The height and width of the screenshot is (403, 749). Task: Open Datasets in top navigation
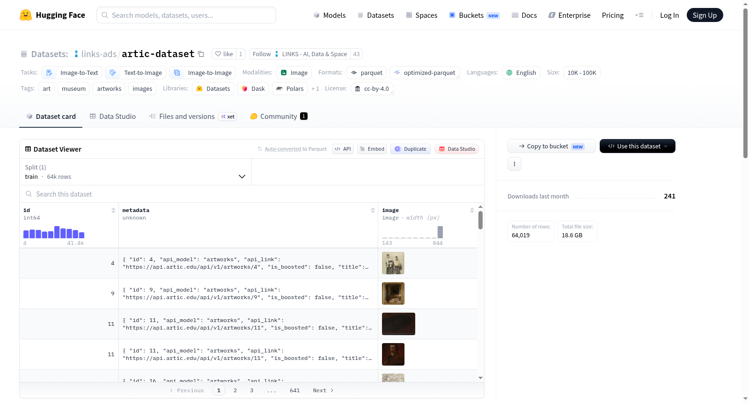375,15
